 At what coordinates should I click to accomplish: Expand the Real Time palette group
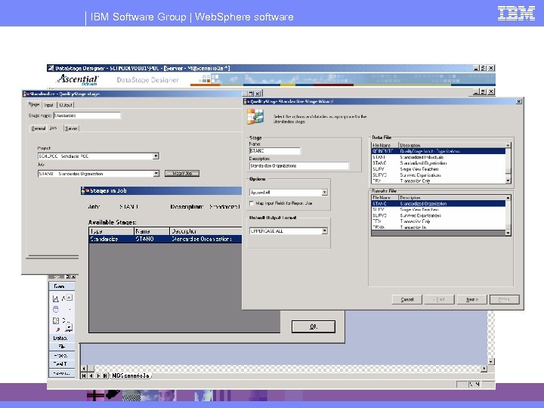coord(62,364)
